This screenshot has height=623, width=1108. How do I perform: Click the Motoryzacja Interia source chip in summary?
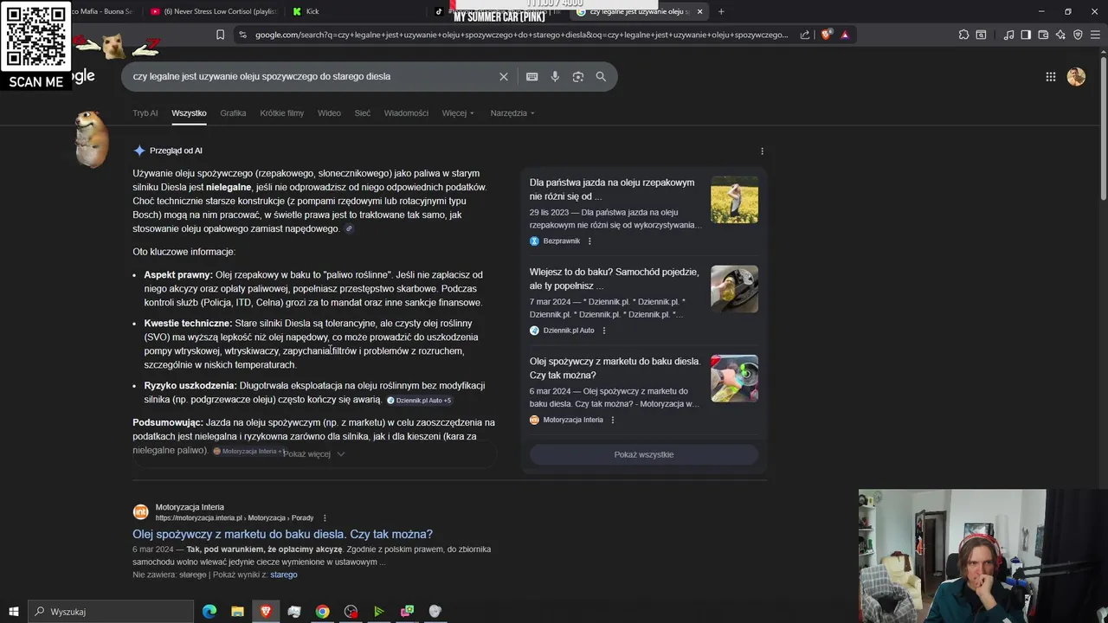pyautogui.click(x=249, y=452)
